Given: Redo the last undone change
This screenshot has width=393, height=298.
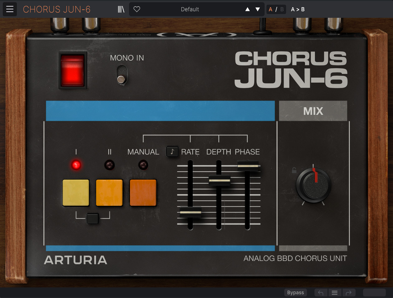Looking at the screenshot, I should [349, 293].
